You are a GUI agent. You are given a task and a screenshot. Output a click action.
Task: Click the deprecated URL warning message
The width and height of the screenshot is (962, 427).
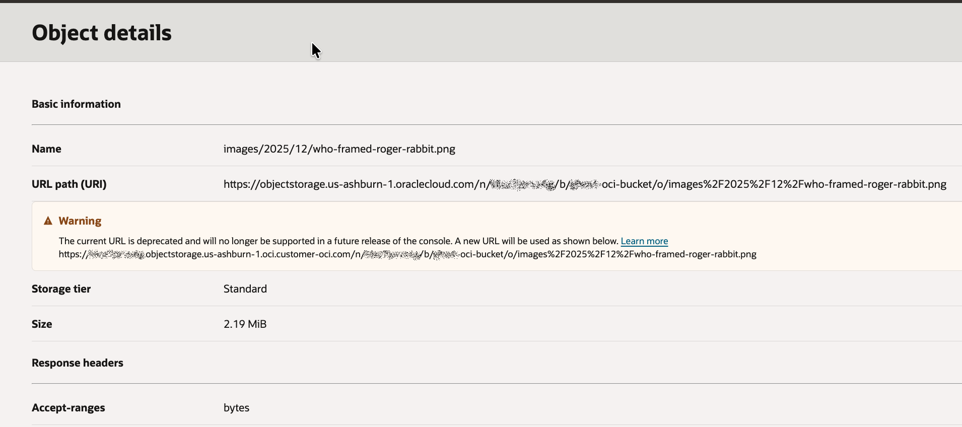tap(338, 241)
